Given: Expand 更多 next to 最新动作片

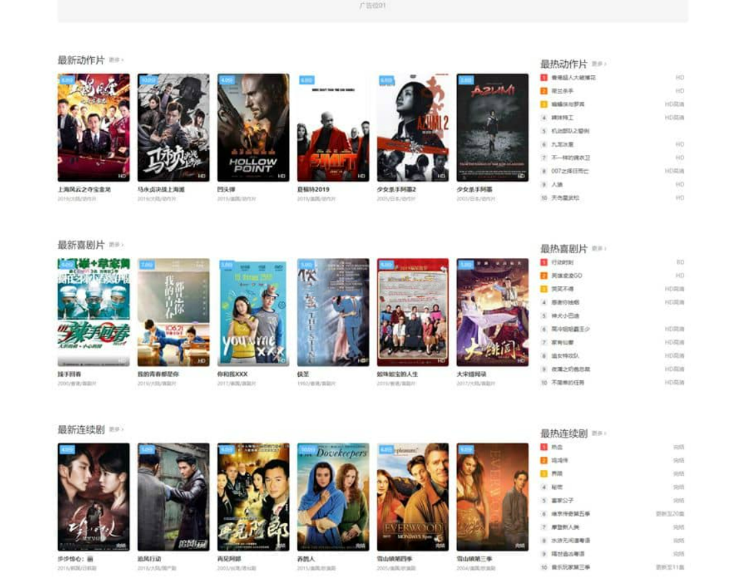Looking at the screenshot, I should point(116,60).
